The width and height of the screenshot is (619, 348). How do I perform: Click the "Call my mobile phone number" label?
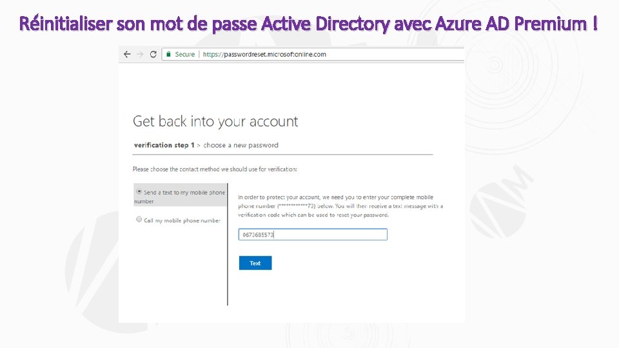pos(182,220)
